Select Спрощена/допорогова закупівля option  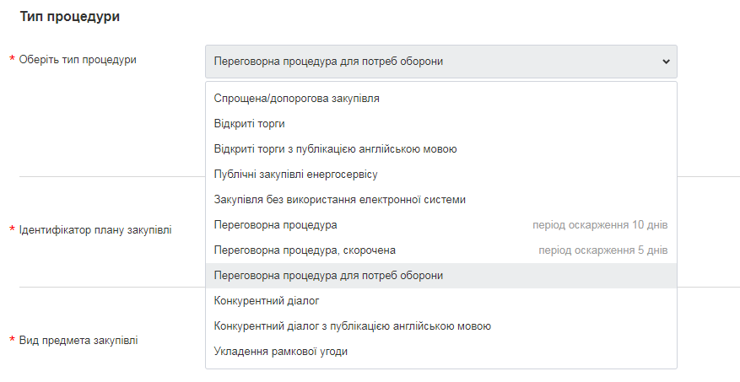tap(296, 99)
